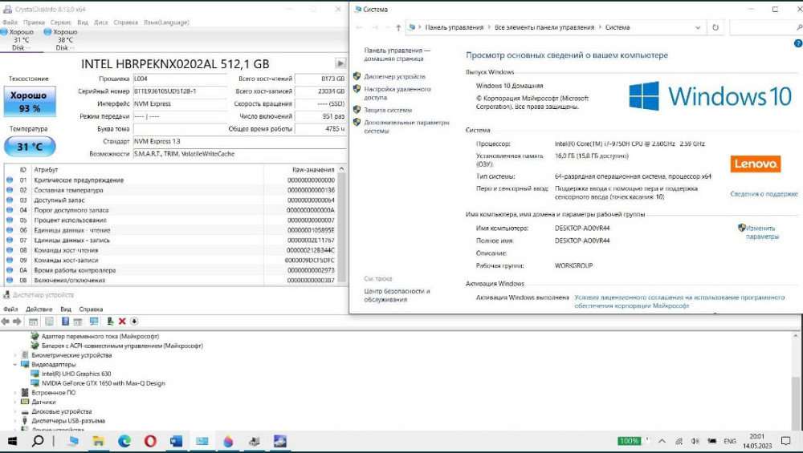
Task: Click the battery icon in system tray
Action: (x=711, y=441)
